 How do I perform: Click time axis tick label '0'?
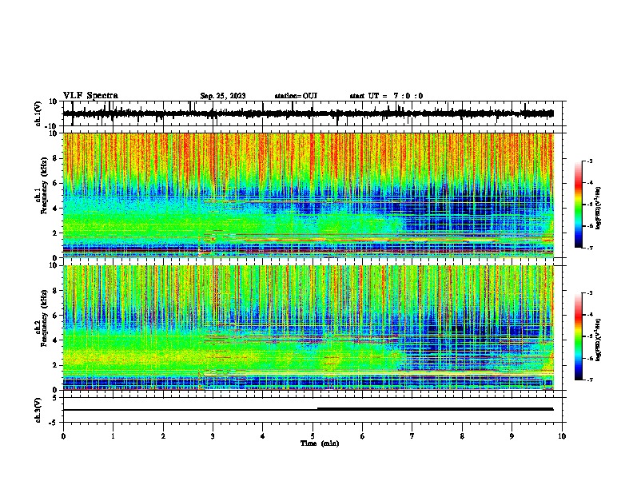63,435
